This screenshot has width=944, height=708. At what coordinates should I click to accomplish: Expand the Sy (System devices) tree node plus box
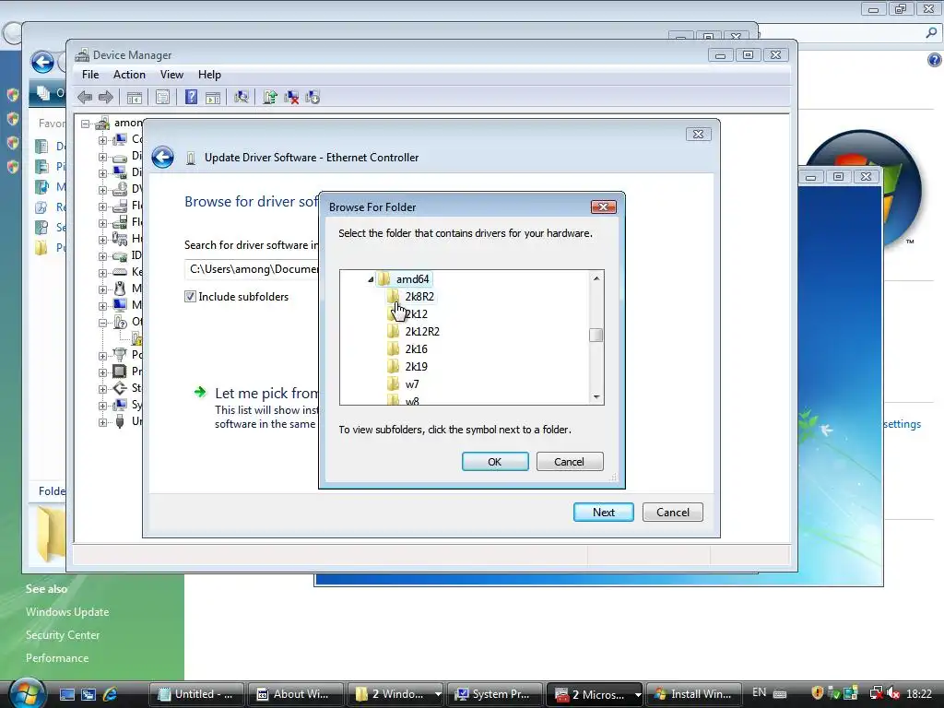102,406
